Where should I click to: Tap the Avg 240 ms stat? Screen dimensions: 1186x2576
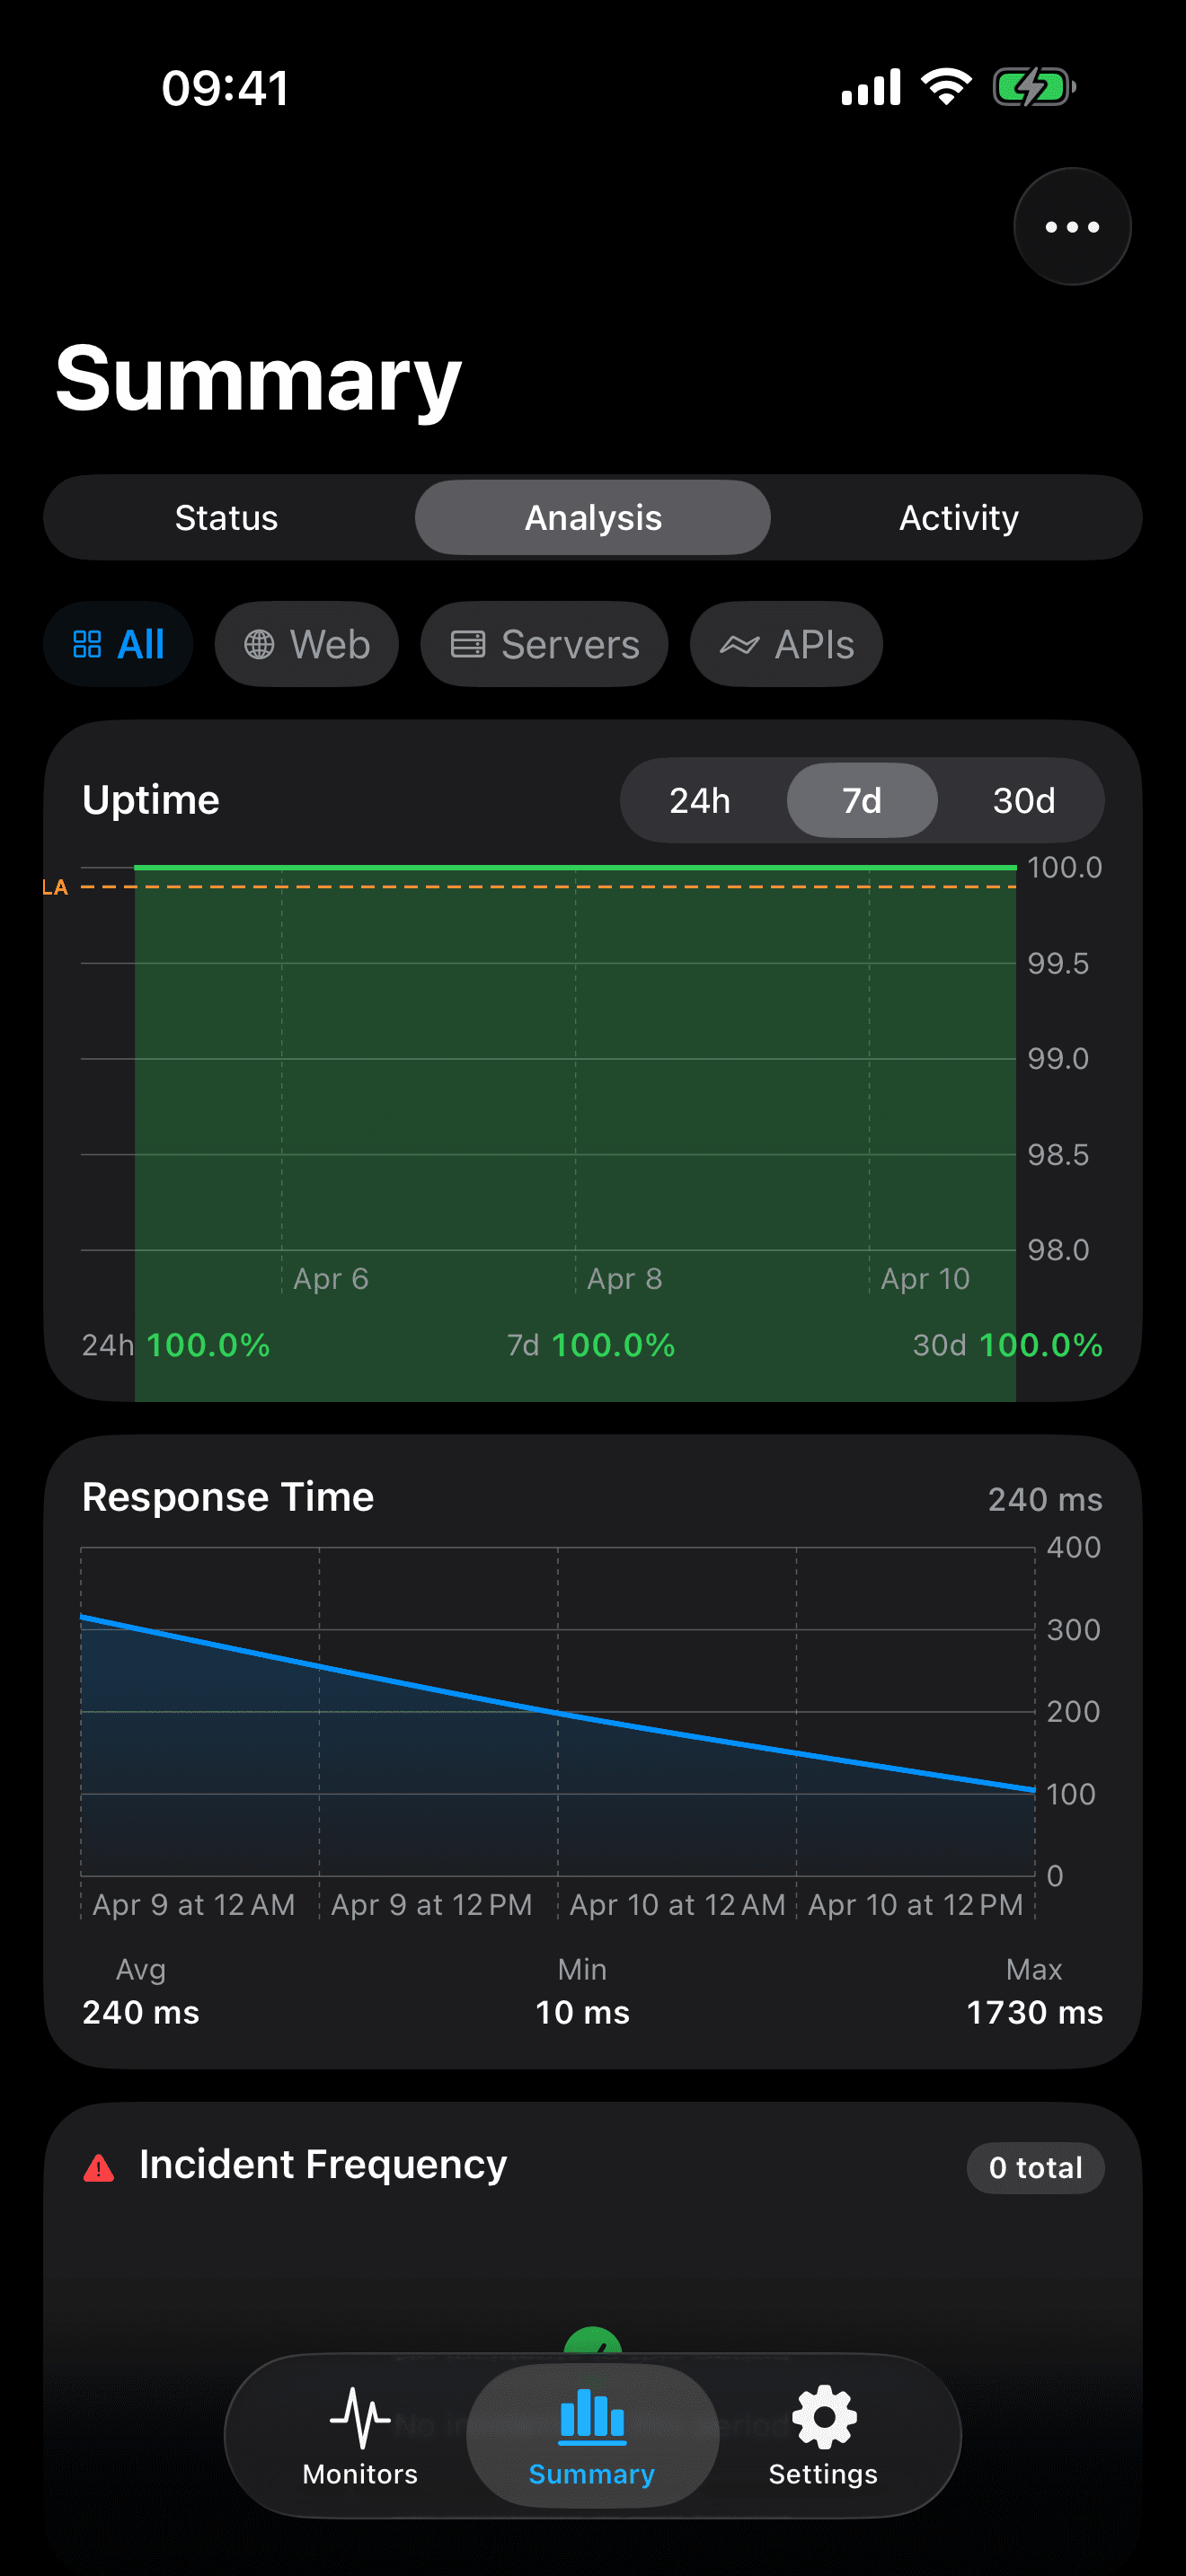141,1991
